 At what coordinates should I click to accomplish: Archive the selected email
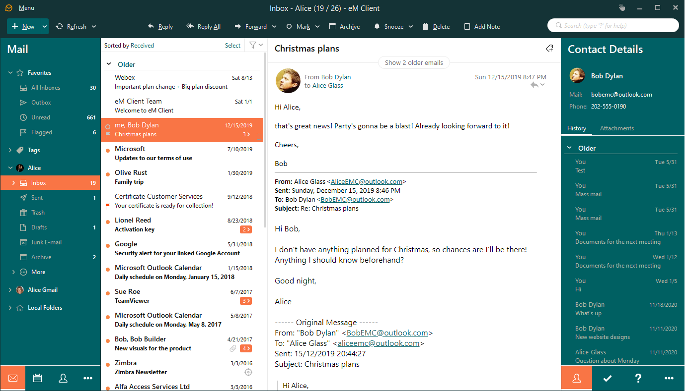coord(345,27)
